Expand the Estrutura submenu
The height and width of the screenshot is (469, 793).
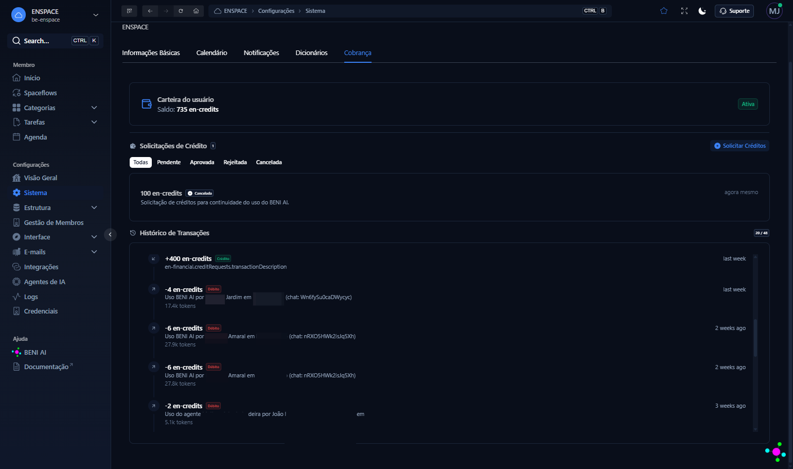click(94, 208)
